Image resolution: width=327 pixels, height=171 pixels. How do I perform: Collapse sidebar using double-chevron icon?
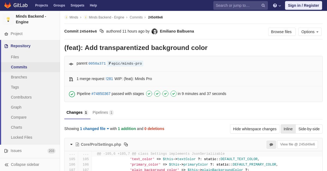click(x=7, y=165)
